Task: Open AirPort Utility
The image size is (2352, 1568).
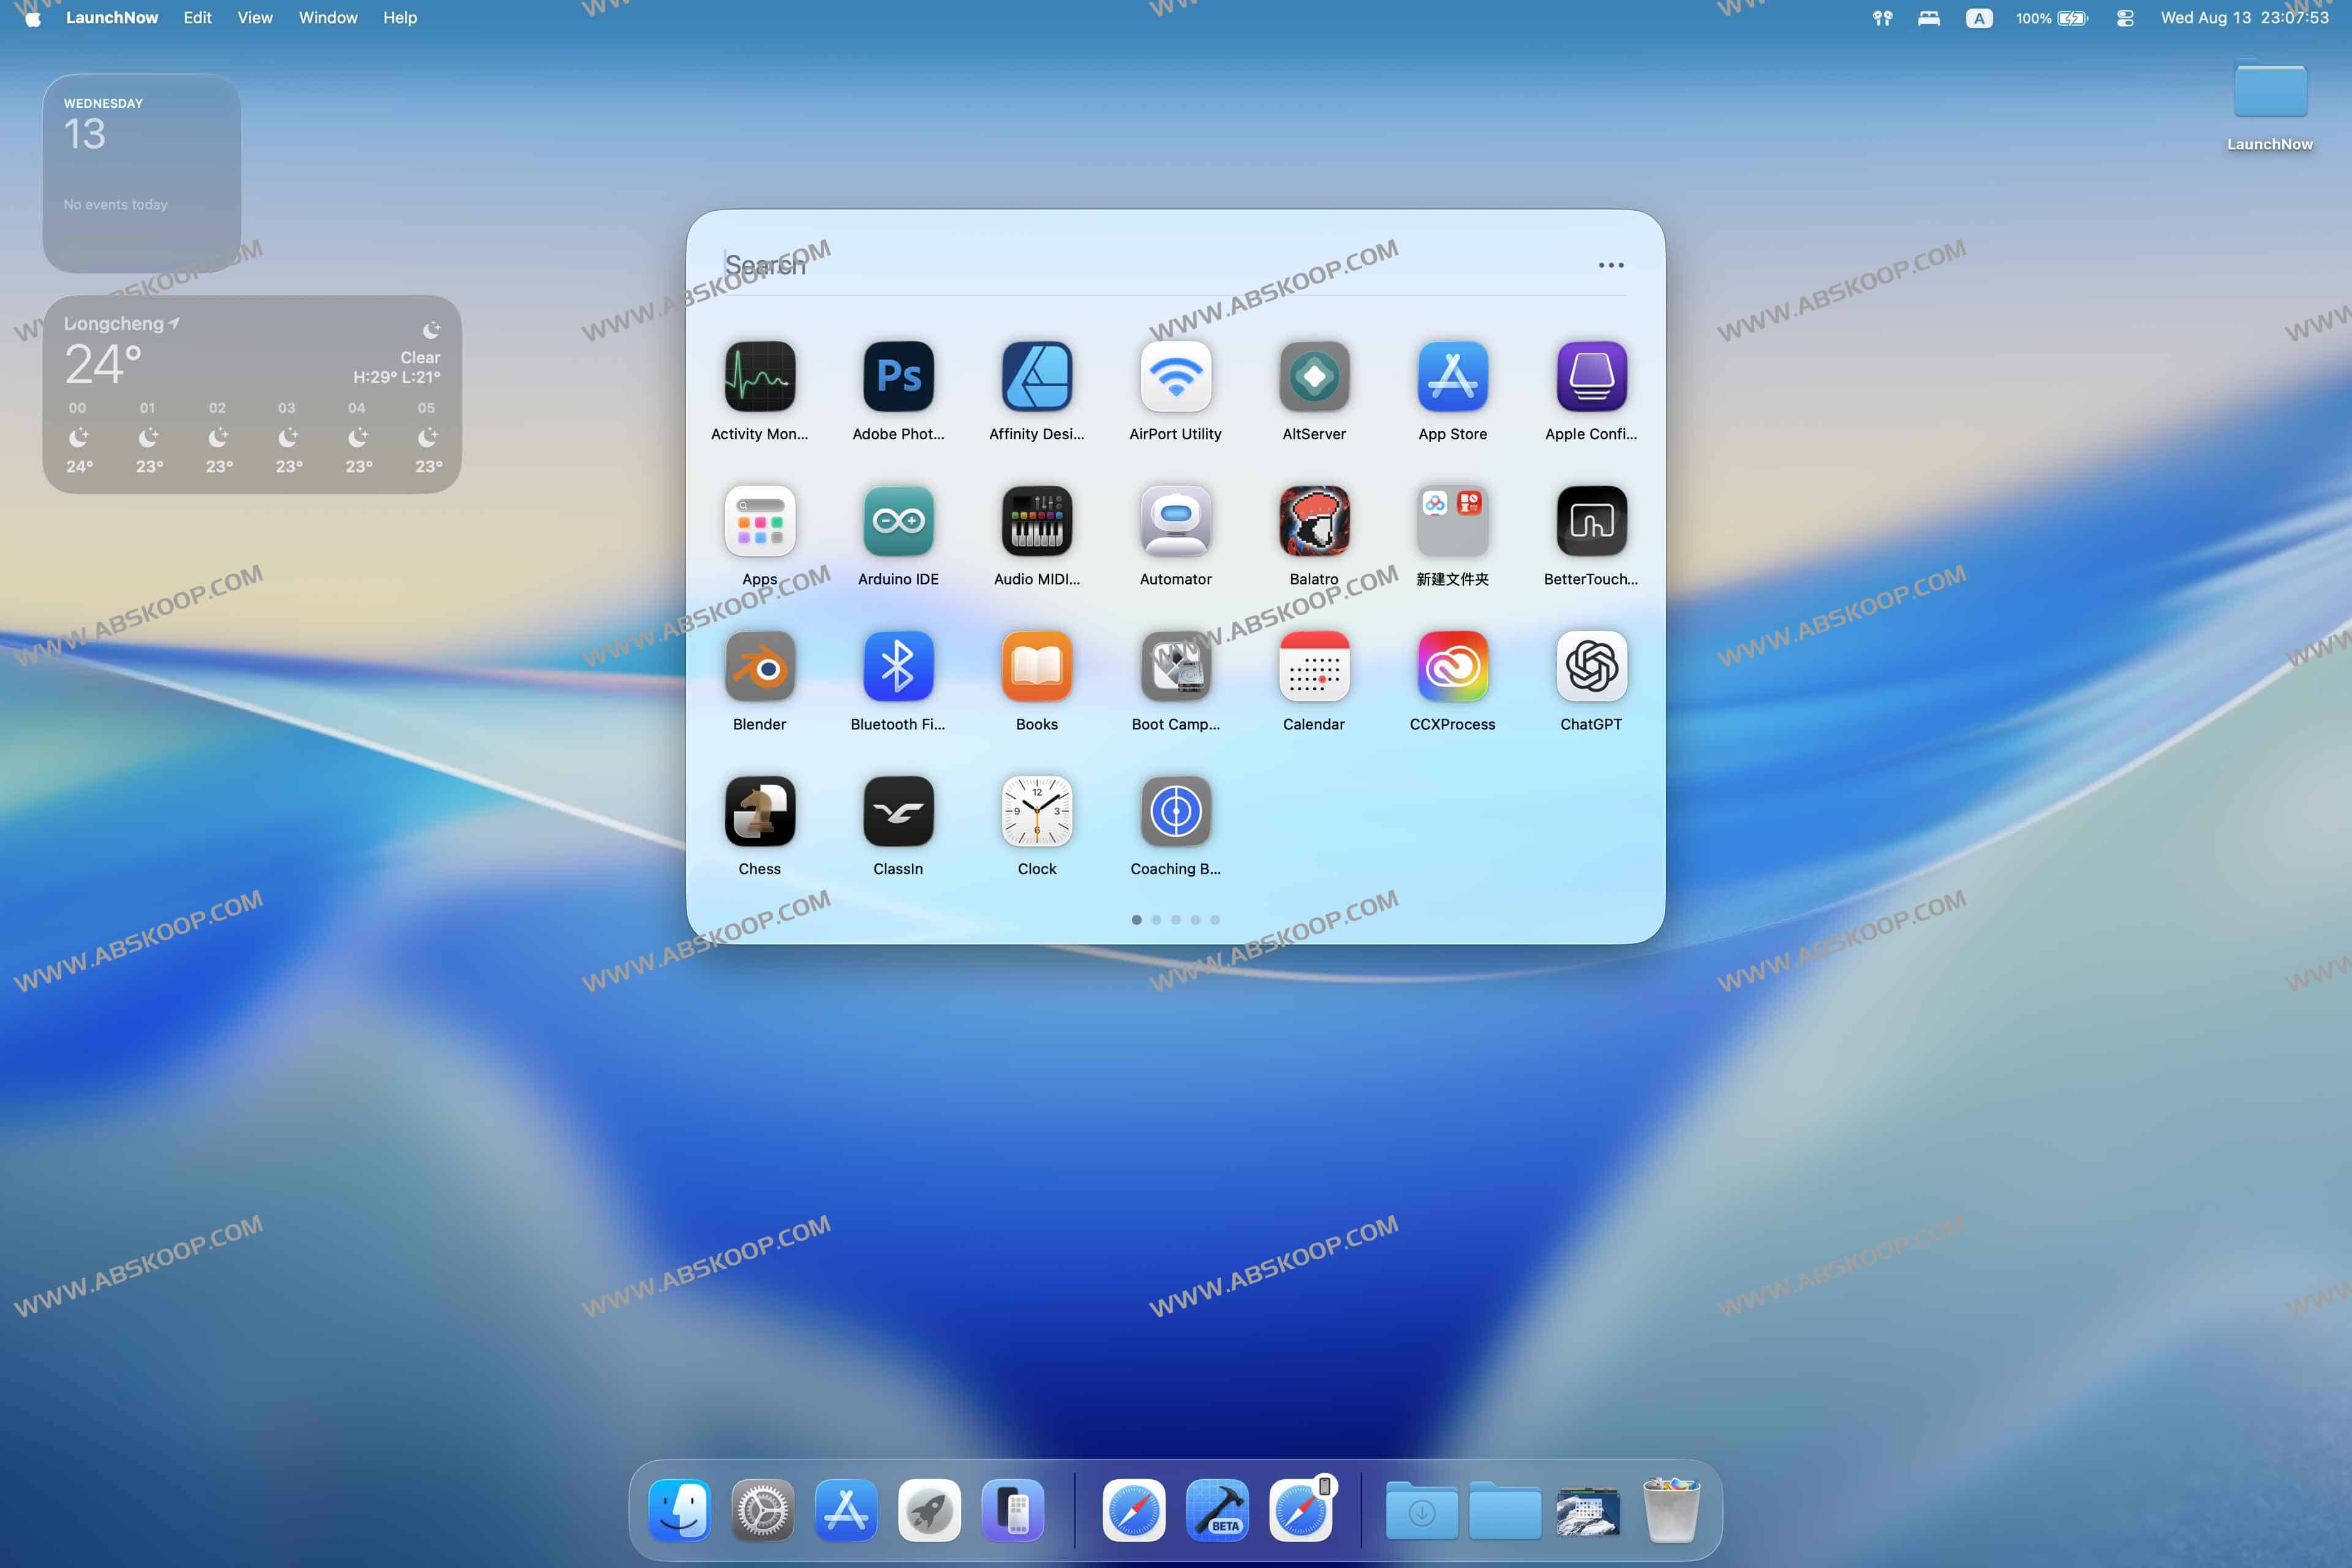Action: click(1175, 377)
